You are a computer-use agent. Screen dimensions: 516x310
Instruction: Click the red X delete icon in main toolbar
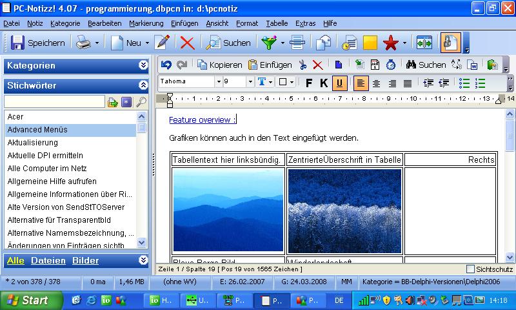pos(188,43)
